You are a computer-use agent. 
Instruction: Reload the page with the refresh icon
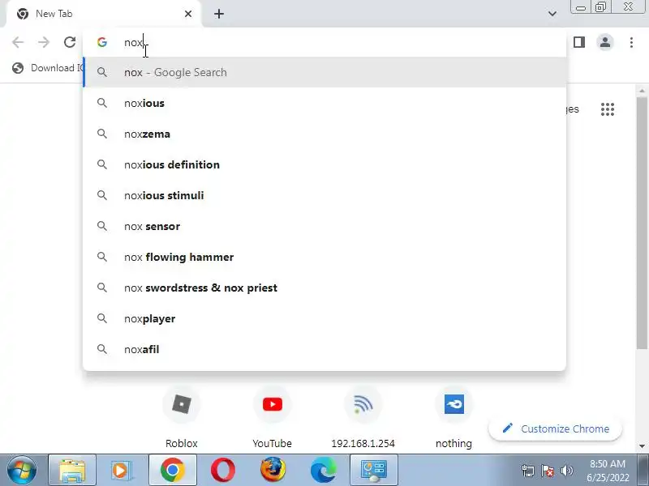tap(70, 42)
